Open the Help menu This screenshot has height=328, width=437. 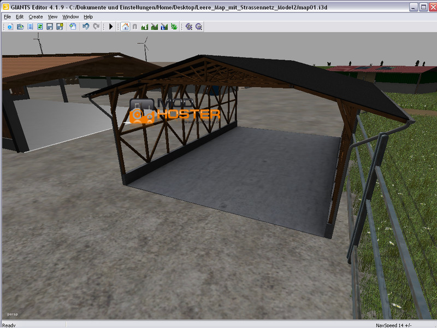88,17
